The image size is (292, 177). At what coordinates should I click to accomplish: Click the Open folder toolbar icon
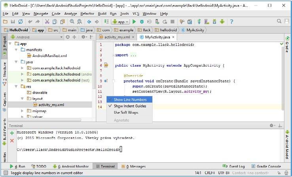[x=5, y=22]
